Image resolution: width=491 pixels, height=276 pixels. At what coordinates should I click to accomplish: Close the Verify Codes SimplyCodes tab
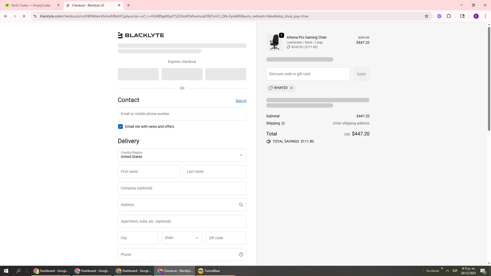point(58,5)
